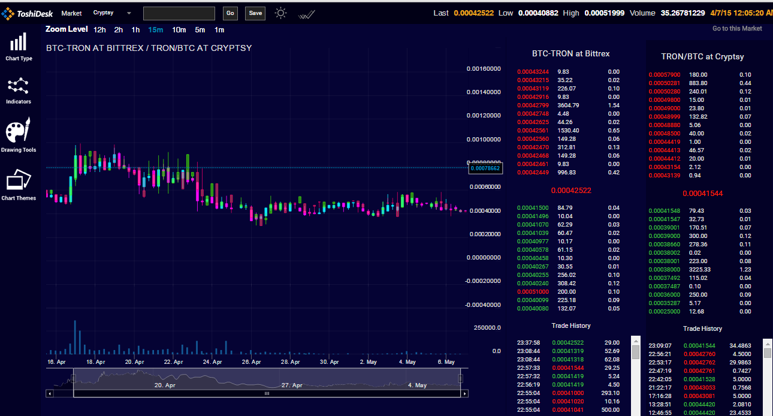
Task: Click the Cryptsy last price 0.00041544 in red
Action: pyautogui.click(x=702, y=194)
